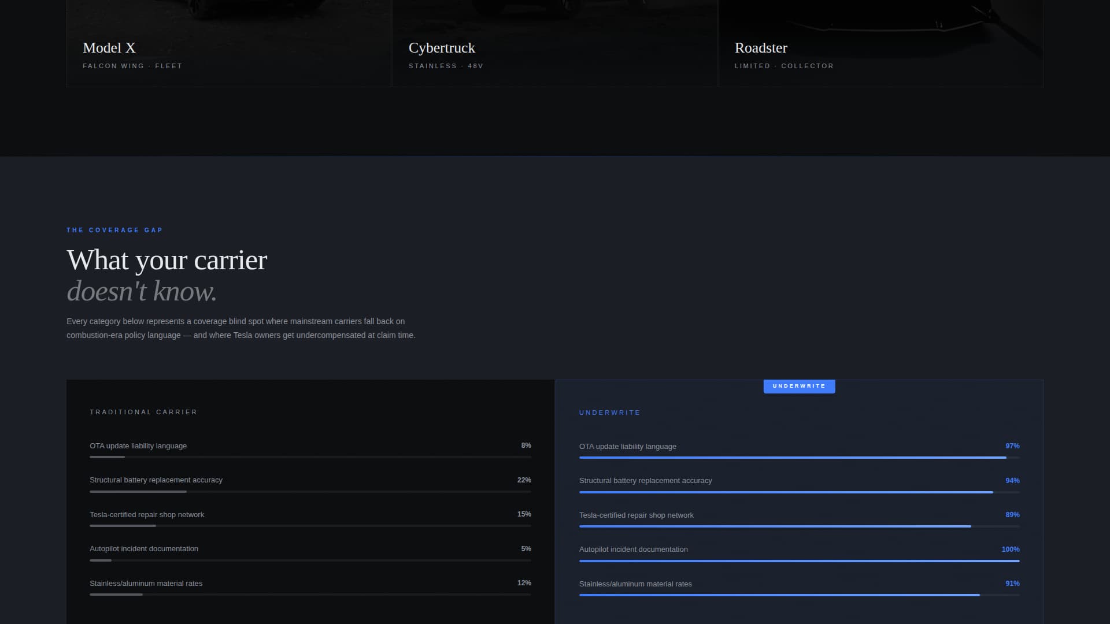Click the blue UNDERWRITE badge

tap(799, 386)
